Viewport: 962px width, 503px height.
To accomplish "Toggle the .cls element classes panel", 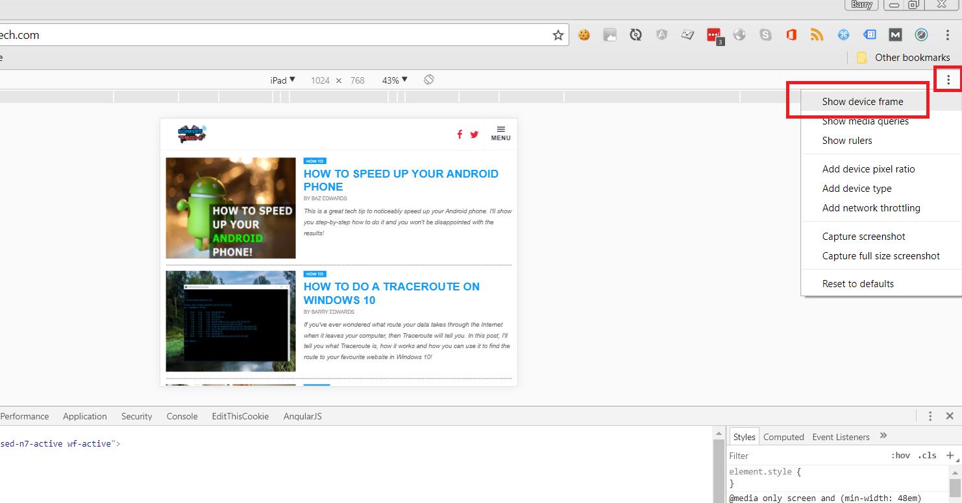I will pyautogui.click(x=927, y=455).
